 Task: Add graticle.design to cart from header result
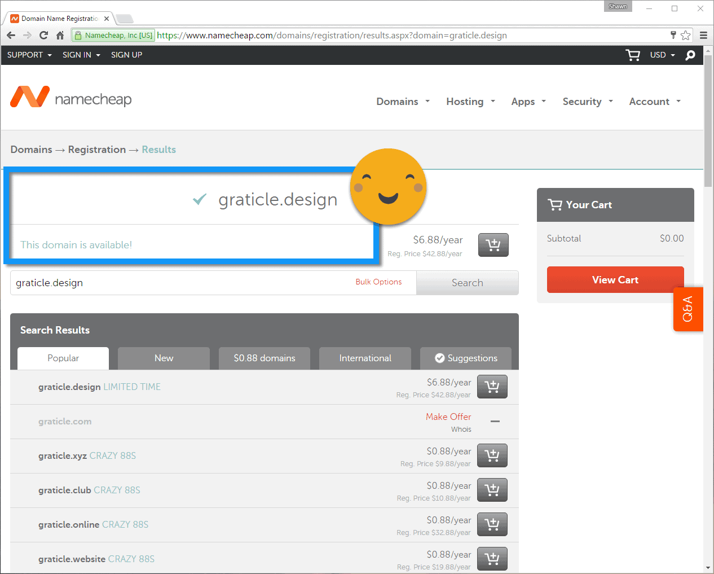click(x=493, y=245)
